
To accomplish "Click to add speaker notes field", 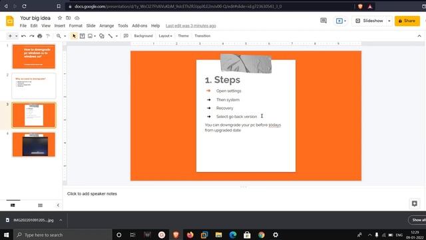I will (92, 194).
